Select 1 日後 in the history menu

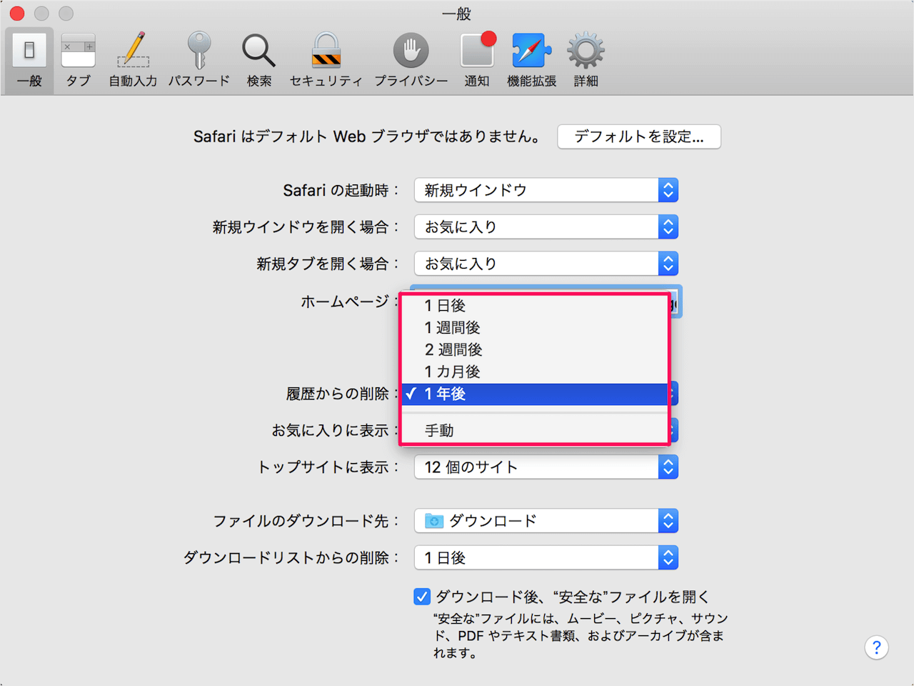(x=534, y=306)
